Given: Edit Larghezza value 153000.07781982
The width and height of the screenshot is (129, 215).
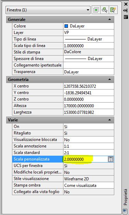Looking at the screenshot, I should pos(89,112).
